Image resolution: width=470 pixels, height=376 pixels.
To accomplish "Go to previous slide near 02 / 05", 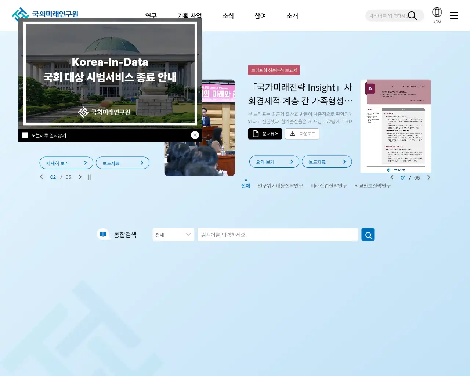I will click(41, 177).
